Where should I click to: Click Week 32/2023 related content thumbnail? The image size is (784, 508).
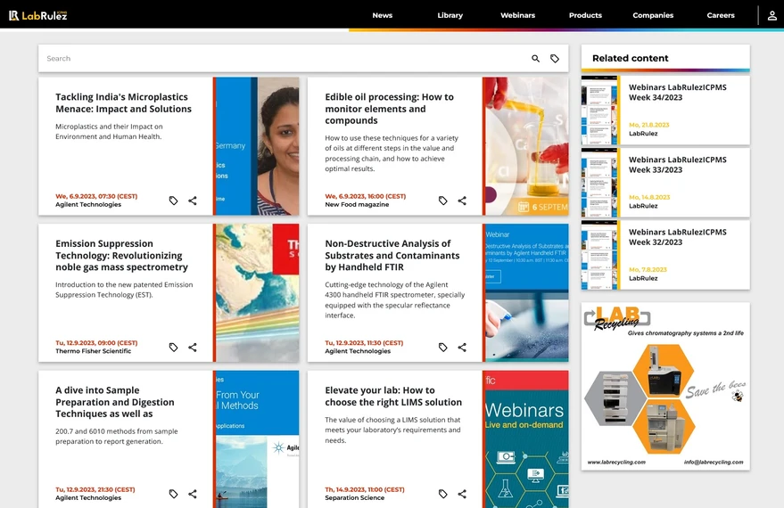(599, 255)
